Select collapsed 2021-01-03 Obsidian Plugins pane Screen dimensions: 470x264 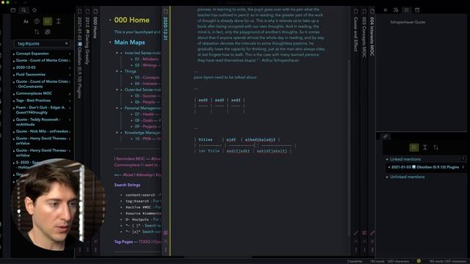coord(79,57)
